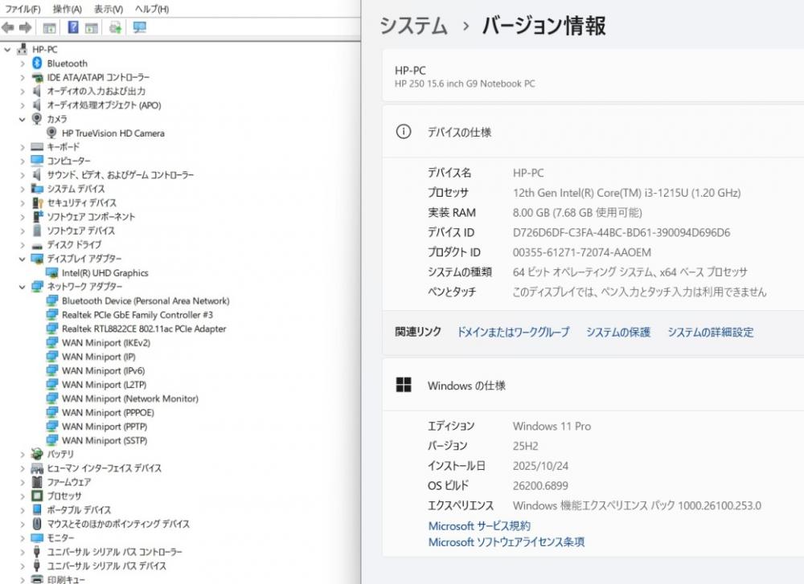Click the キーボード category icon
This screenshot has width=804, height=584.
pos(37,147)
